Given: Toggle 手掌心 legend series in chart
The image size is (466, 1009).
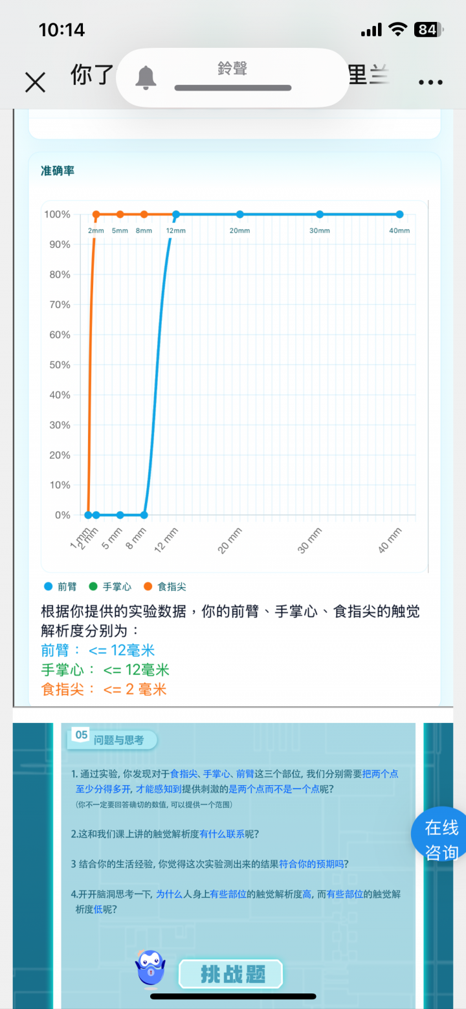Looking at the screenshot, I should (110, 586).
